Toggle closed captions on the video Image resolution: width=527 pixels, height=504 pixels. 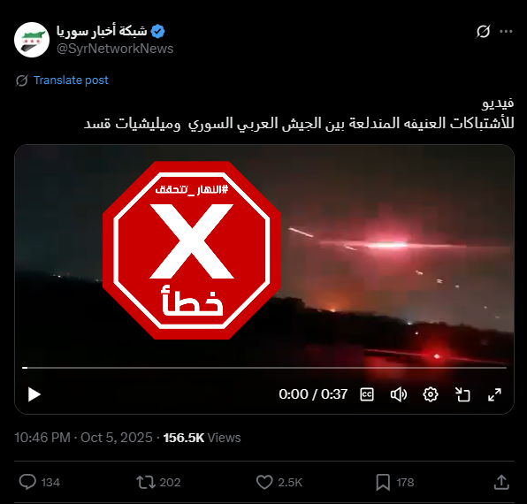click(x=367, y=394)
